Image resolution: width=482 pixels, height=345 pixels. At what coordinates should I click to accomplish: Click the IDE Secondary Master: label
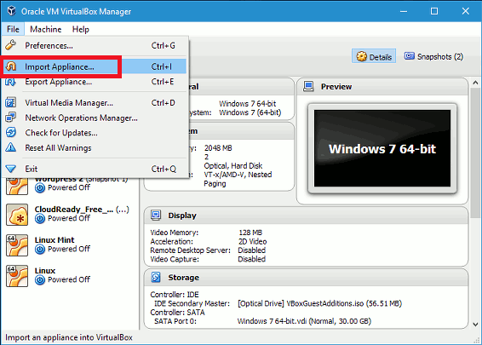tap(192, 303)
